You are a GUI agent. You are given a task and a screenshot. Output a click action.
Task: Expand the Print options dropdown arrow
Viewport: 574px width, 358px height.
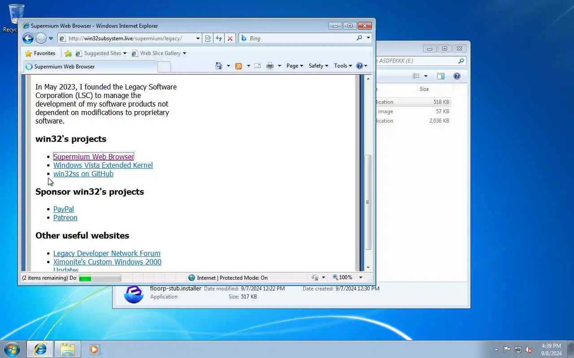click(279, 66)
